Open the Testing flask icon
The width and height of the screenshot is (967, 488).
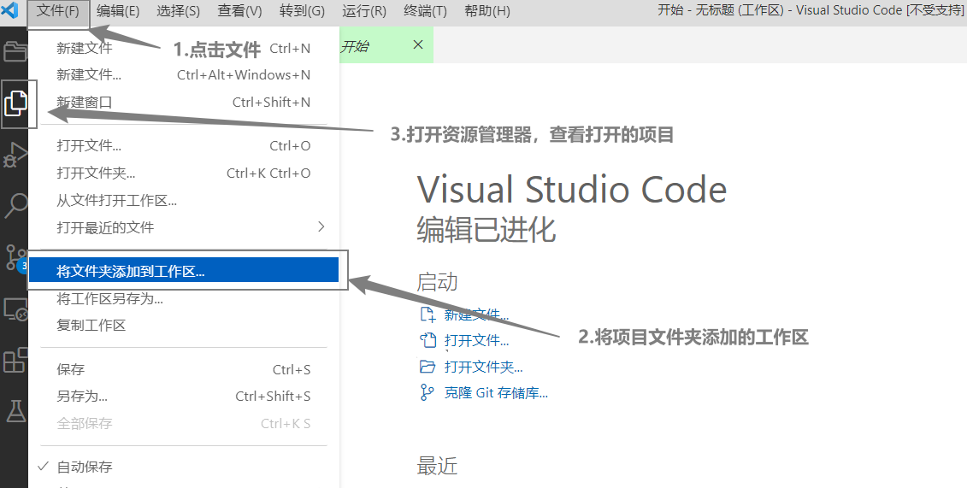click(x=15, y=410)
